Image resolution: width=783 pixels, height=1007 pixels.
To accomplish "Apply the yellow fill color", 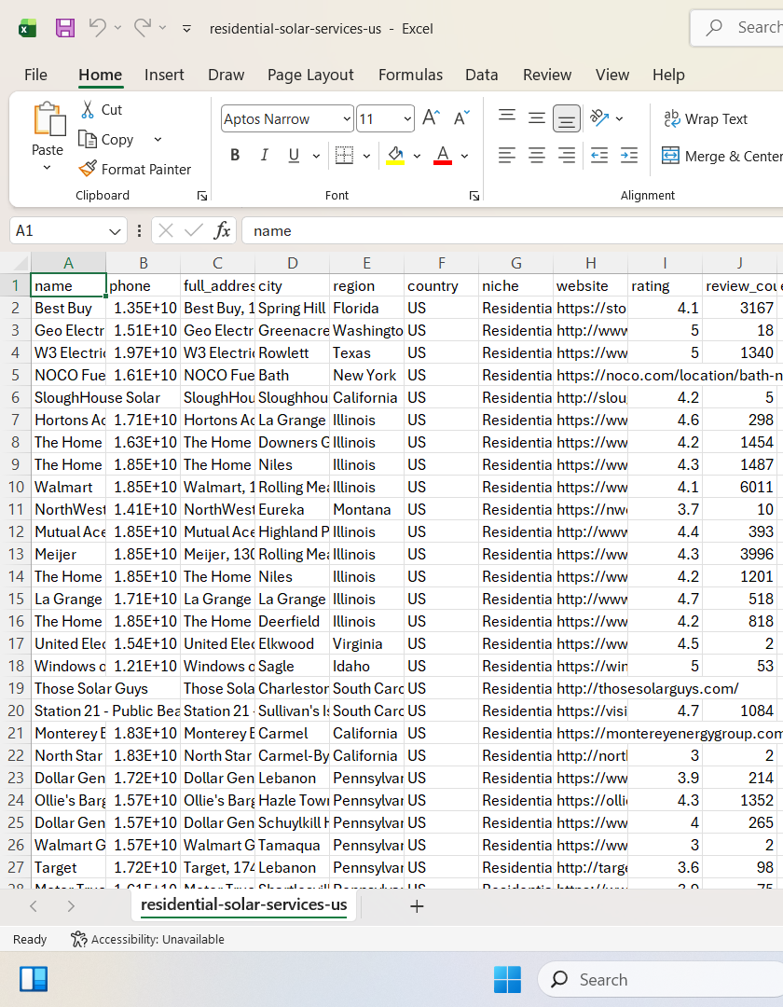I will (x=395, y=156).
